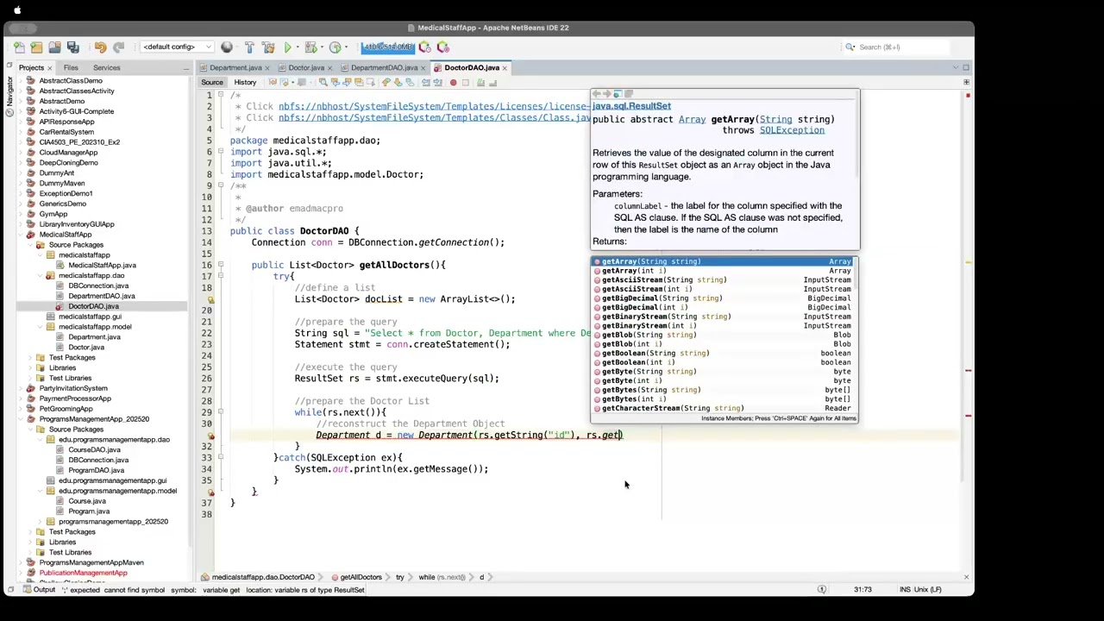Run the project with green play icon
Screen dimensions: 1104x621
coord(287,47)
